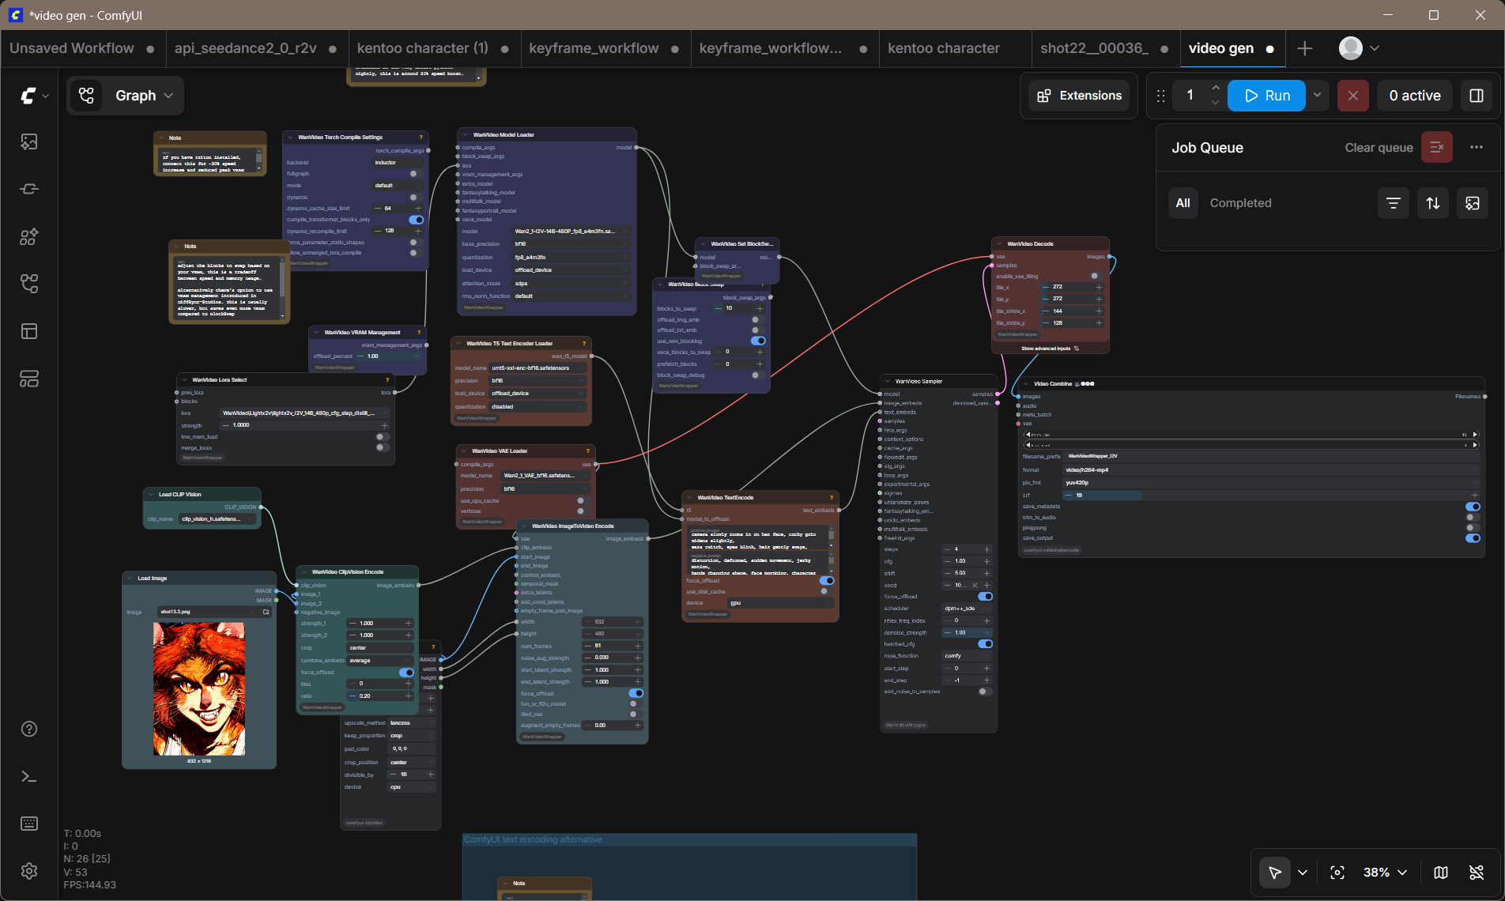Open backend dropdown in Torch Compile Settings
1505x901 pixels.
[398, 162]
